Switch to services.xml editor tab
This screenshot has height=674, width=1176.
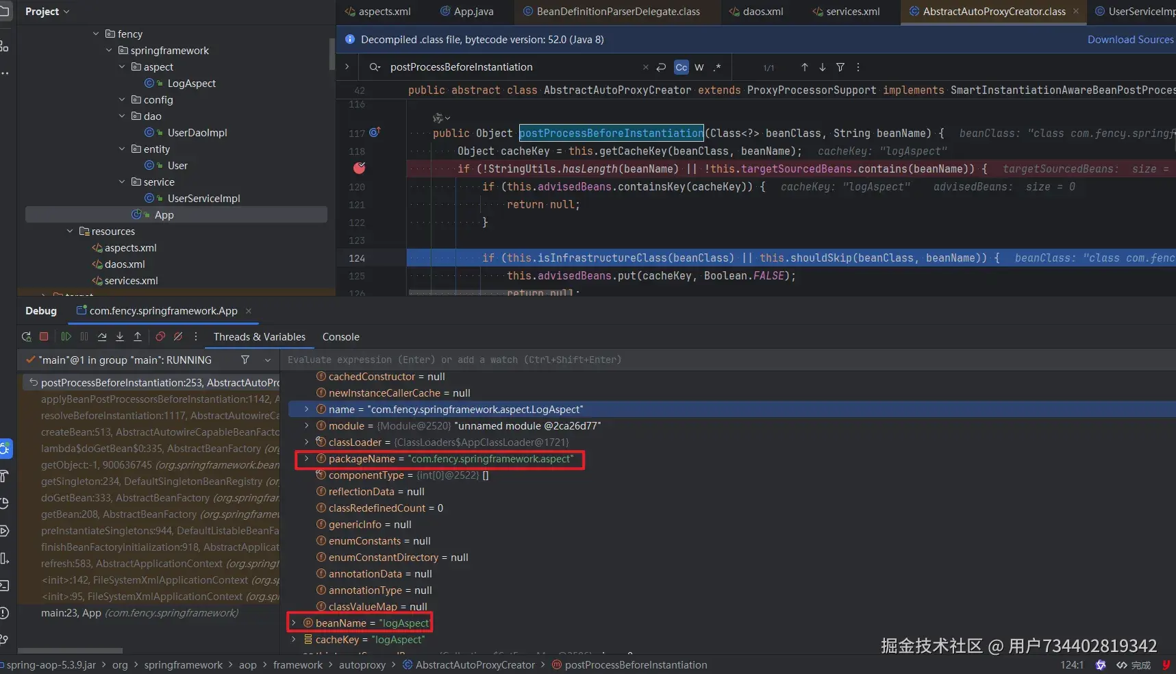(x=846, y=12)
